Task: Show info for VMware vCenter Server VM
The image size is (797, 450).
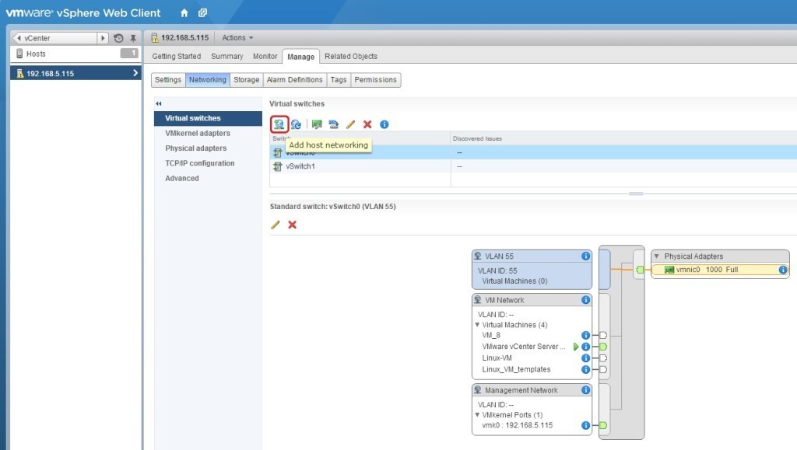Action: coord(585,347)
